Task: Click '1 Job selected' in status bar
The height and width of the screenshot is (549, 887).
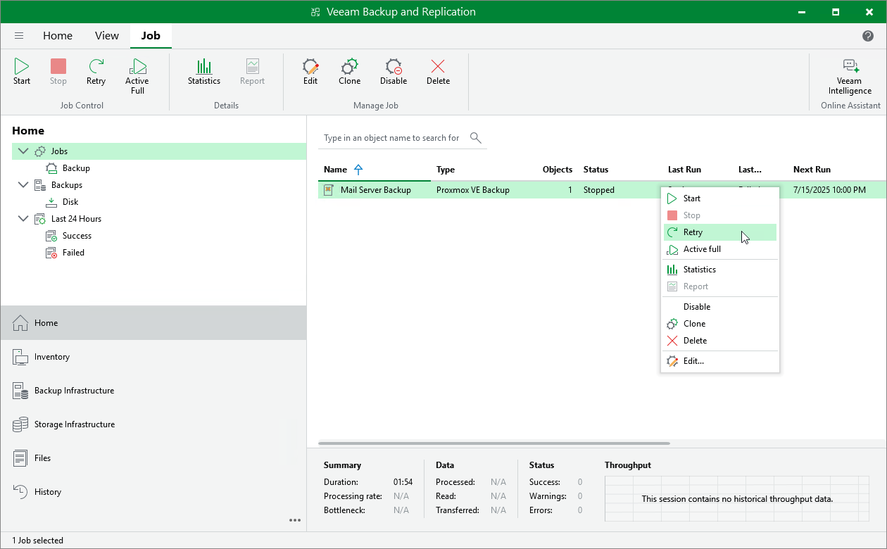Action: pos(37,541)
